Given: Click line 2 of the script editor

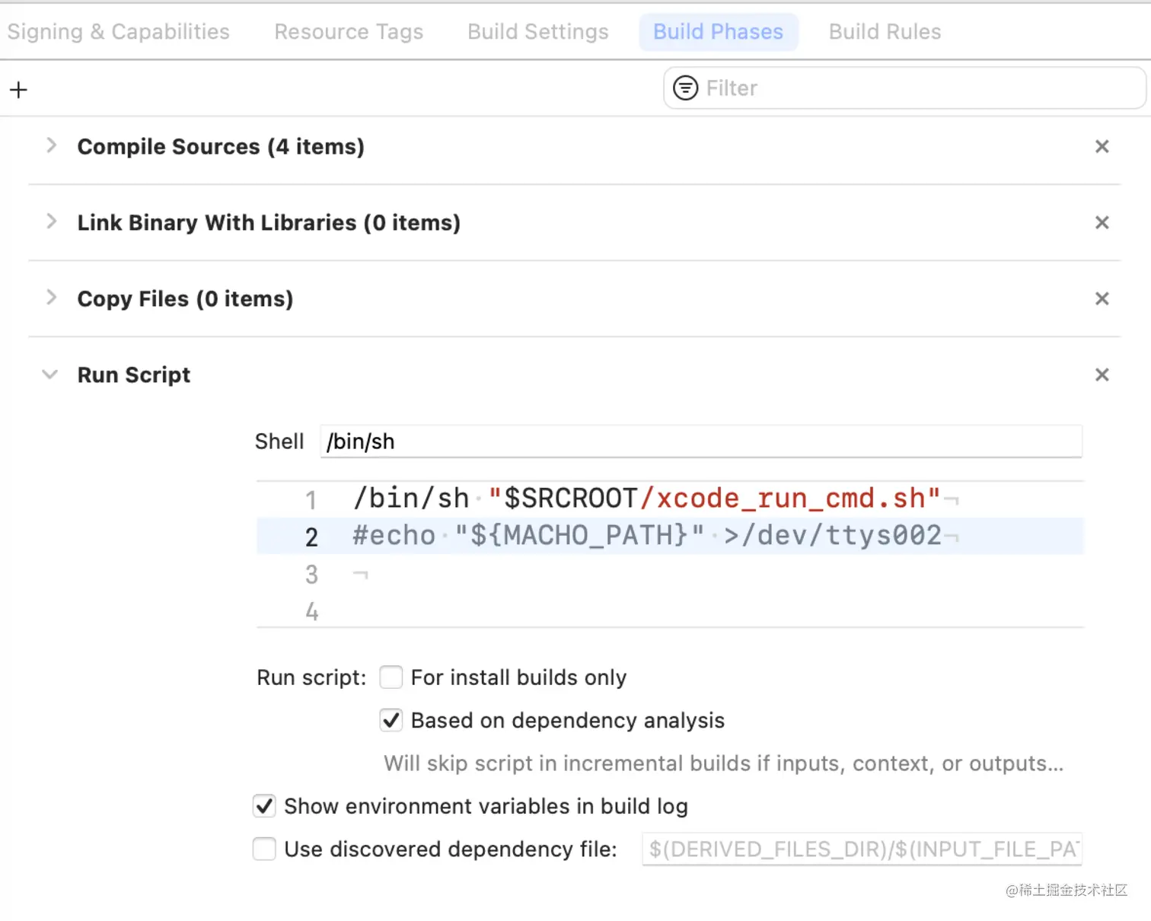Looking at the screenshot, I should tap(647, 536).
